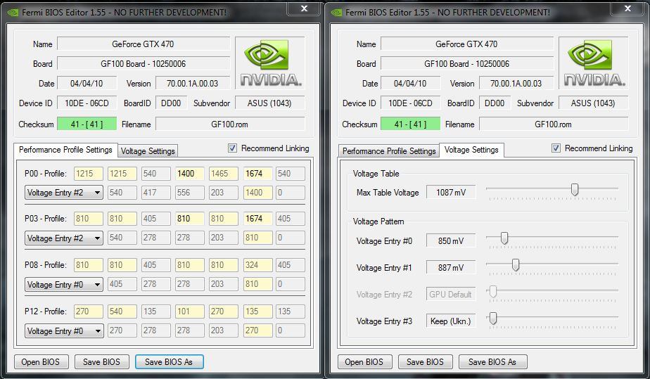This screenshot has height=379, width=650.
Task: Click Open BIOS in left window
Action: pos(41,362)
